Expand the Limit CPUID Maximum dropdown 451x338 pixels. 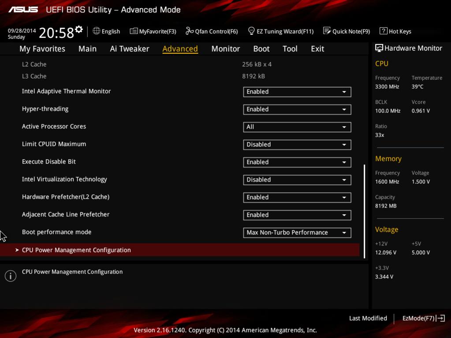pyautogui.click(x=297, y=145)
